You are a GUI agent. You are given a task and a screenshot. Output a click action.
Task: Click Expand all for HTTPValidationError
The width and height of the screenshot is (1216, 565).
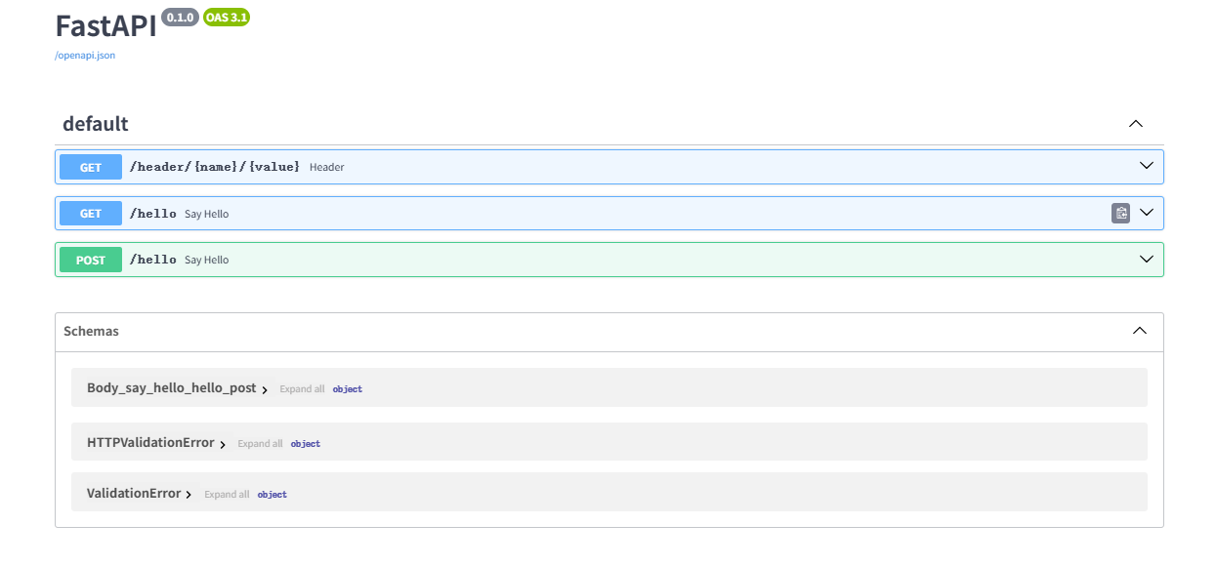point(260,443)
